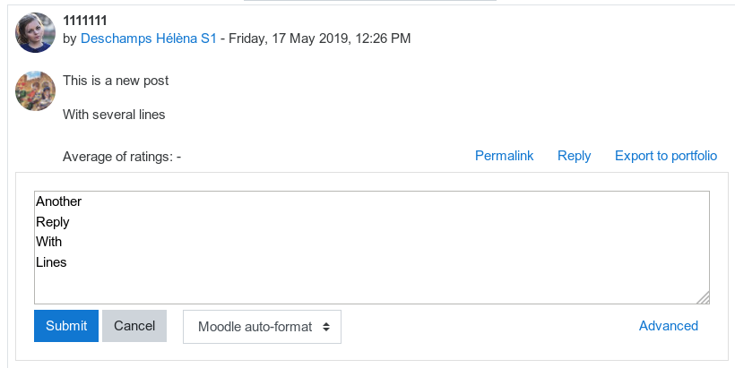Place cursor on typed line "Lines" in textarea
735x368 pixels.
51,262
